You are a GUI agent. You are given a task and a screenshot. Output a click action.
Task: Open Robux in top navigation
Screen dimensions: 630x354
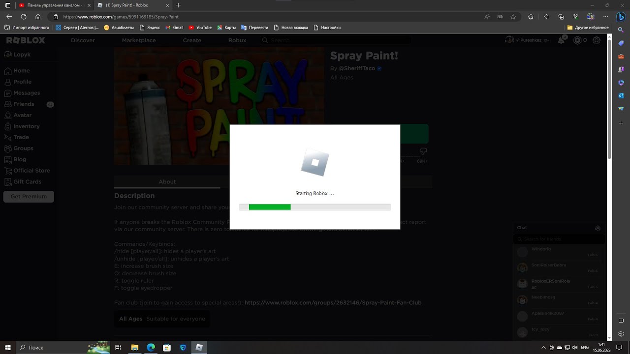click(237, 40)
